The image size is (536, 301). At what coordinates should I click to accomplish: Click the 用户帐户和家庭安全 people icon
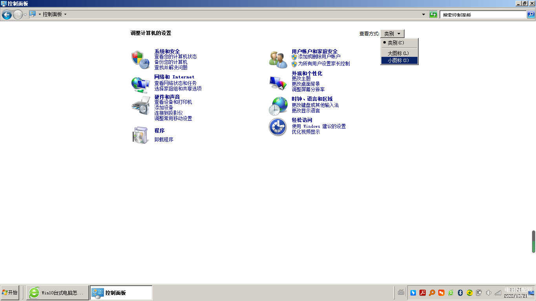(x=278, y=60)
